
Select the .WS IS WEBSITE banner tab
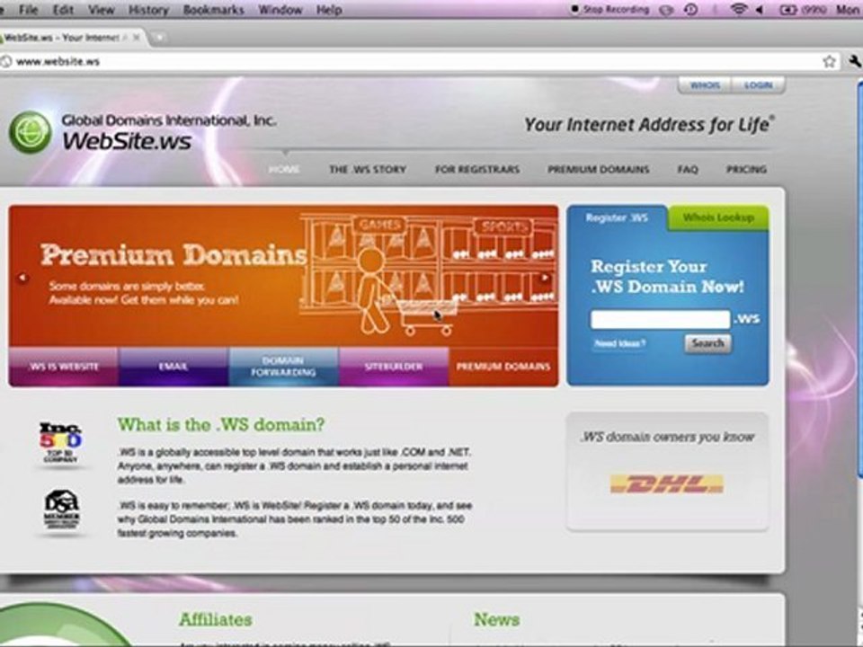(64, 367)
